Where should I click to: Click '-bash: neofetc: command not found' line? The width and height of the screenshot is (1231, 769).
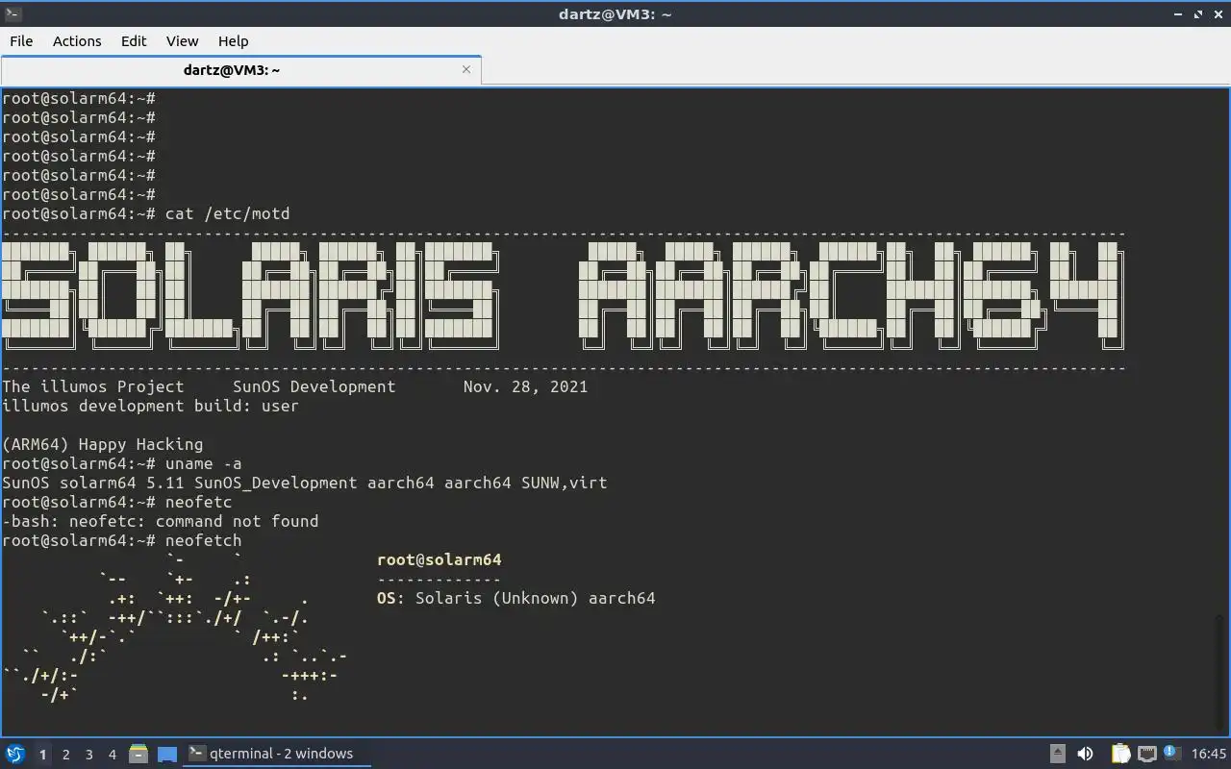[160, 521]
